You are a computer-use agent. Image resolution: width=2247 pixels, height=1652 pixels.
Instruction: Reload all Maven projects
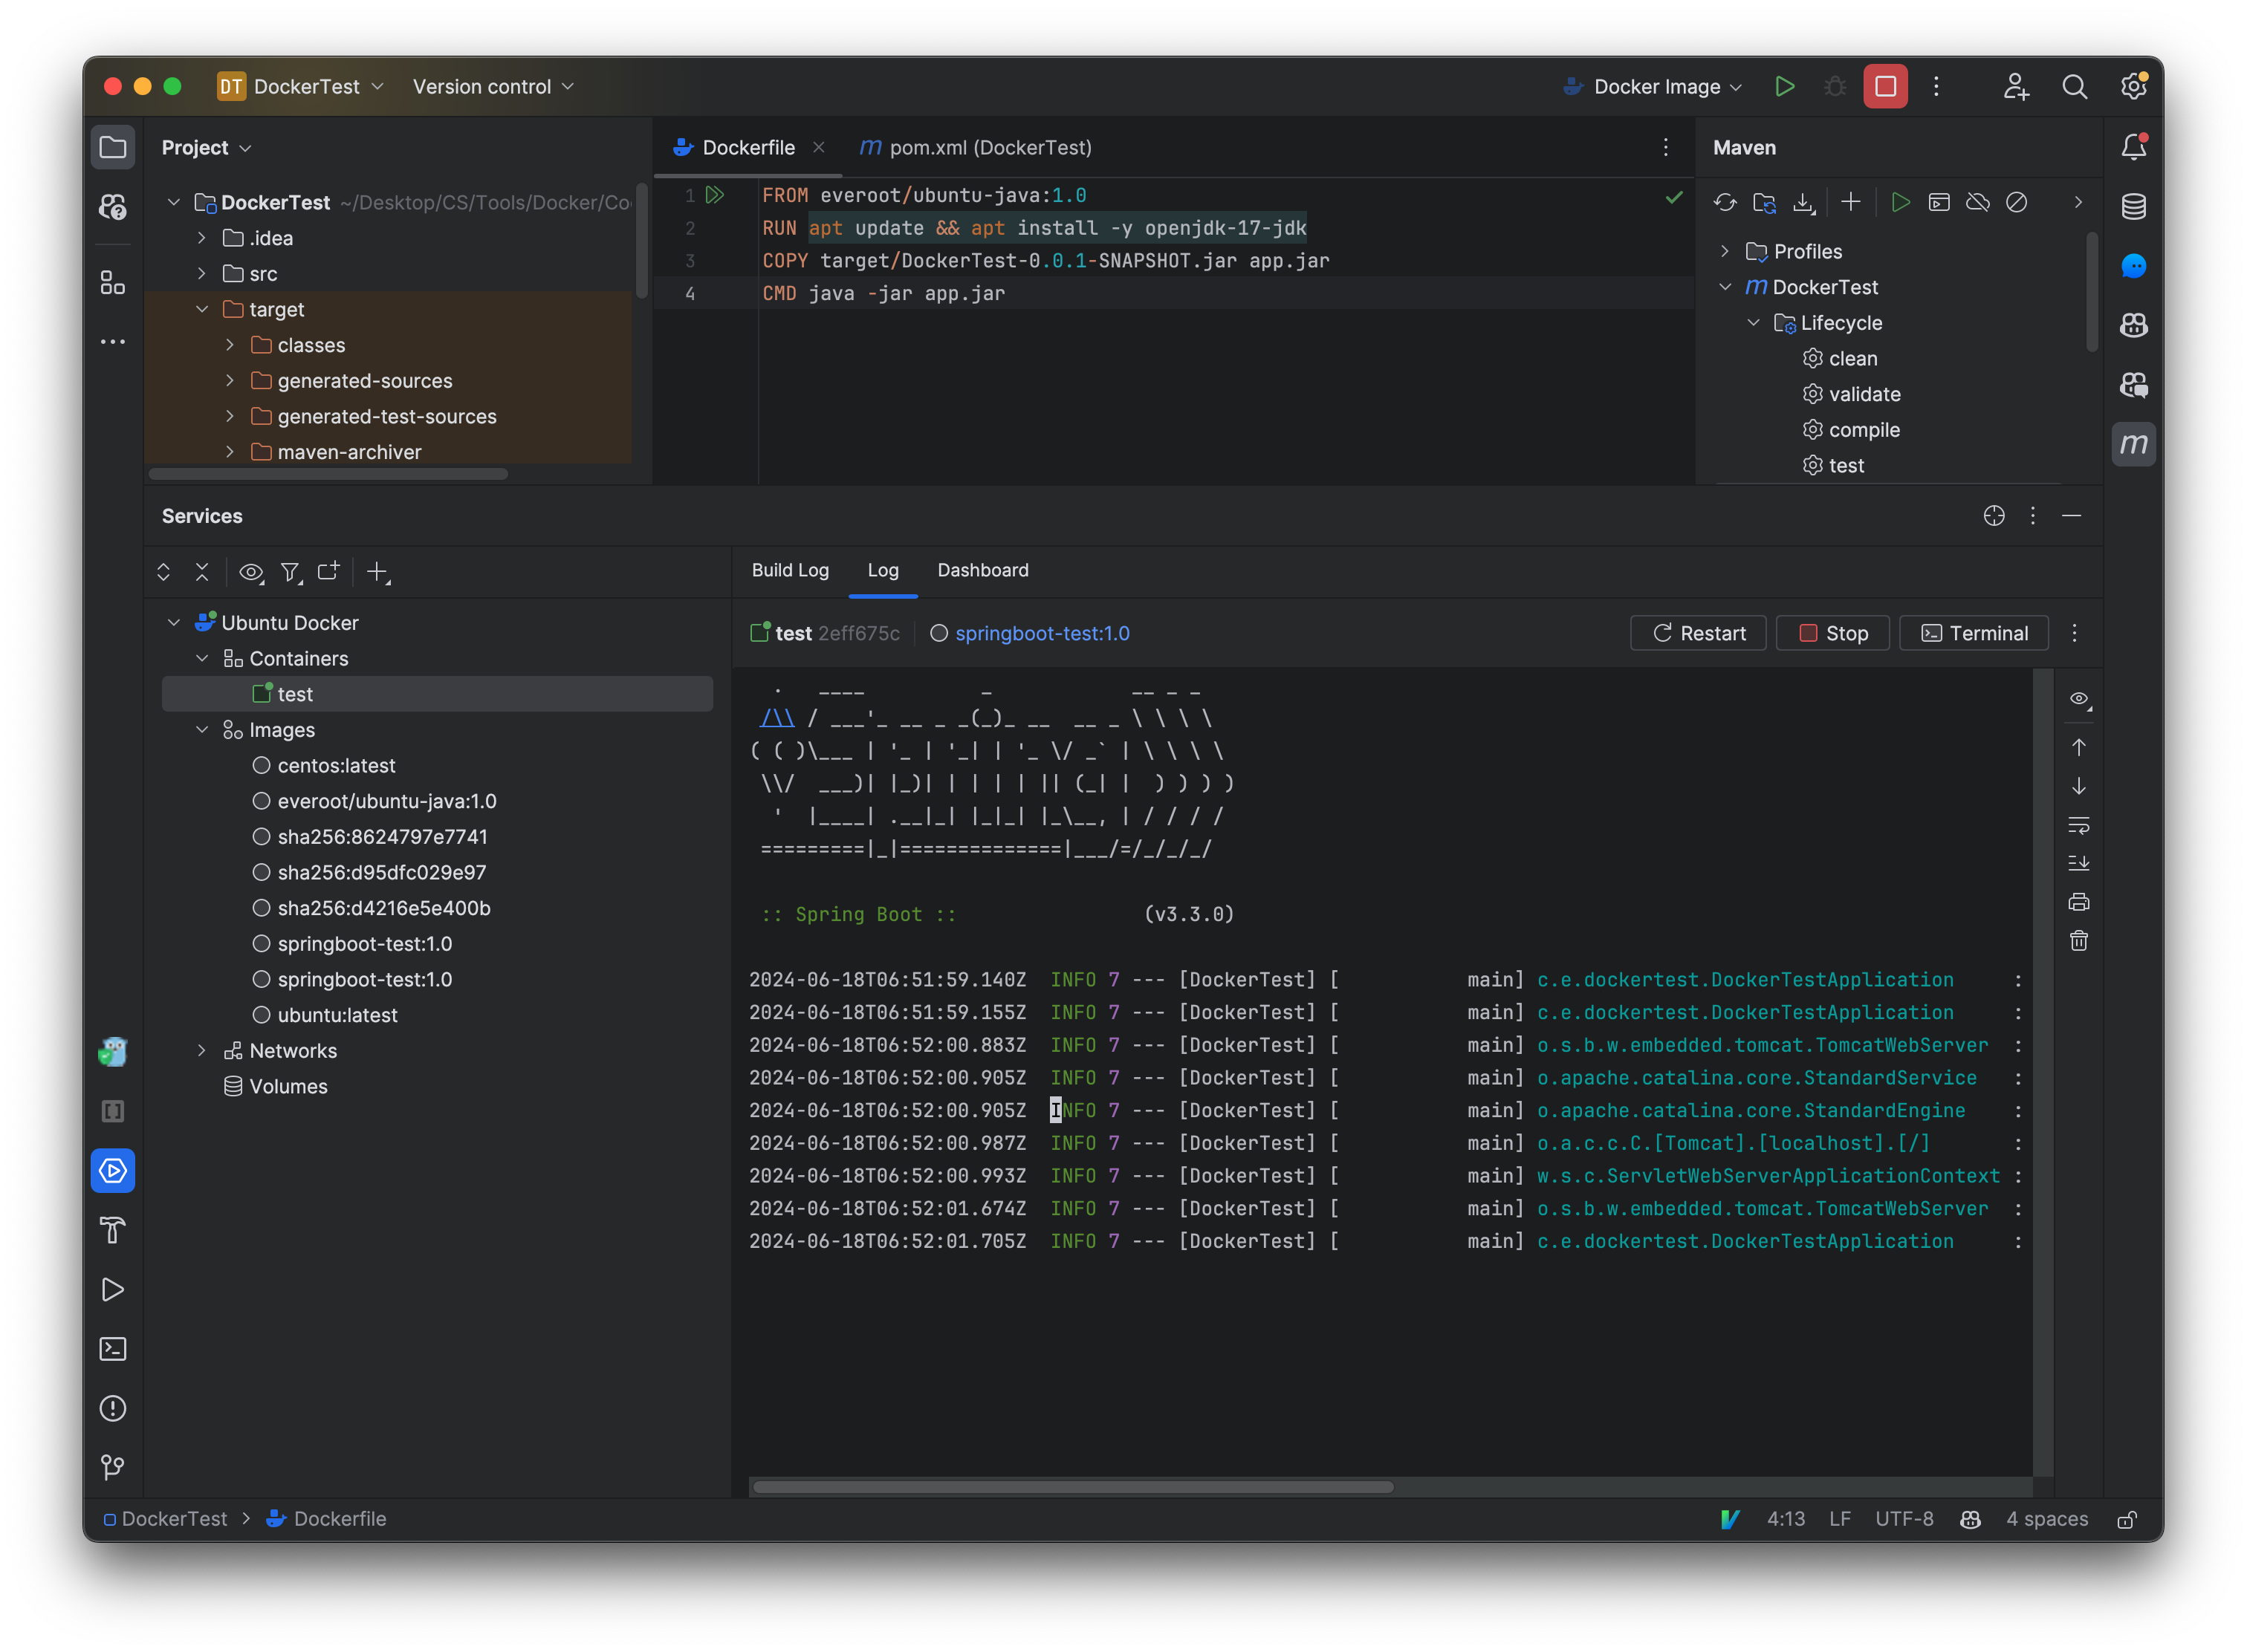(x=1725, y=203)
